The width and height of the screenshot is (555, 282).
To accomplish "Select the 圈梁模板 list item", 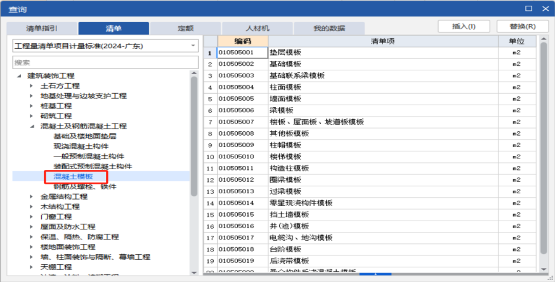I will tap(285, 180).
